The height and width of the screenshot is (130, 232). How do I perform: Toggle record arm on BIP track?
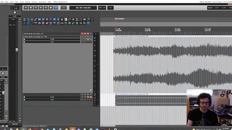coord(91,39)
